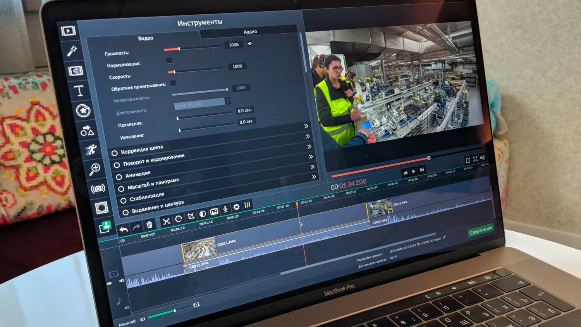Click the Undo arrow in toolbar
Image resolution: width=581 pixels, height=327 pixels.
coord(124,230)
